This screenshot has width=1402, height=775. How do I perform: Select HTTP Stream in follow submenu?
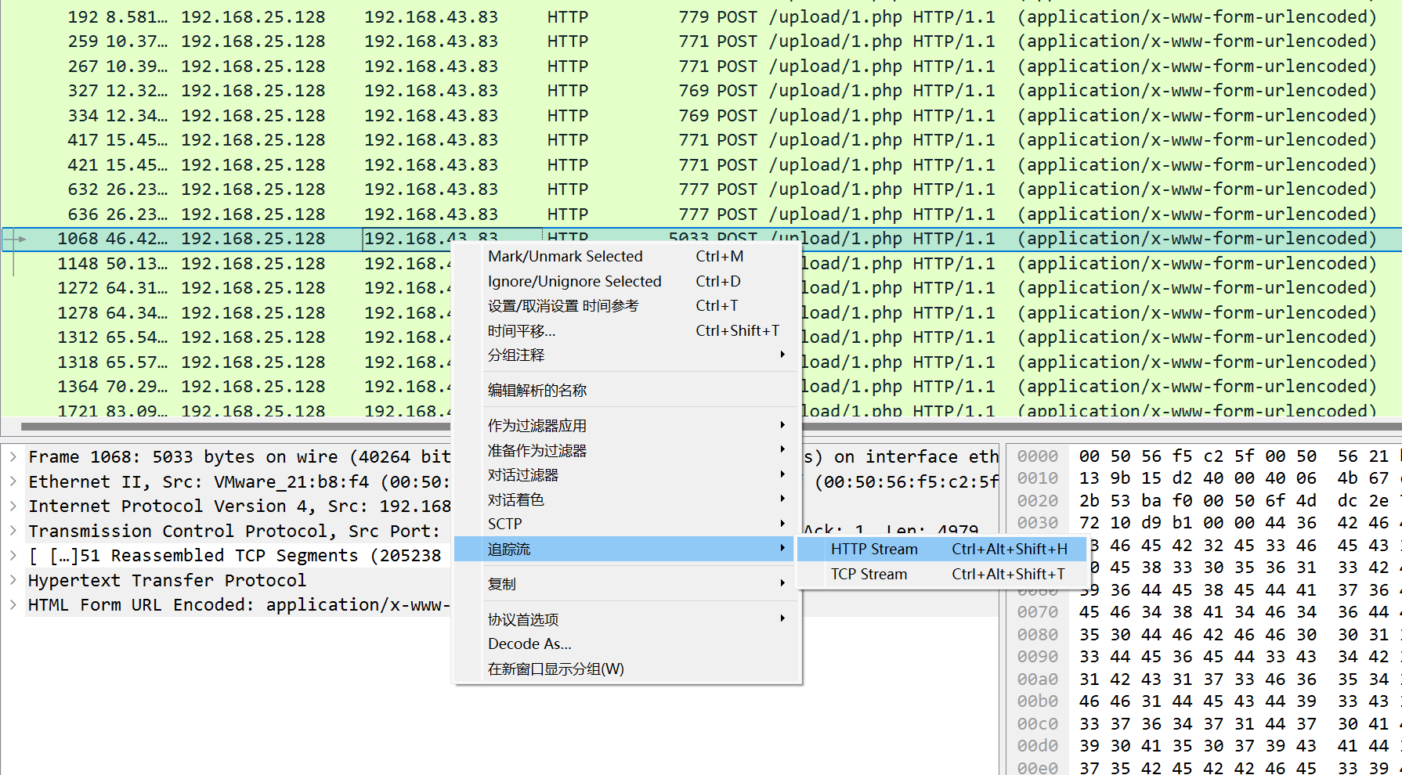pyautogui.click(x=873, y=550)
